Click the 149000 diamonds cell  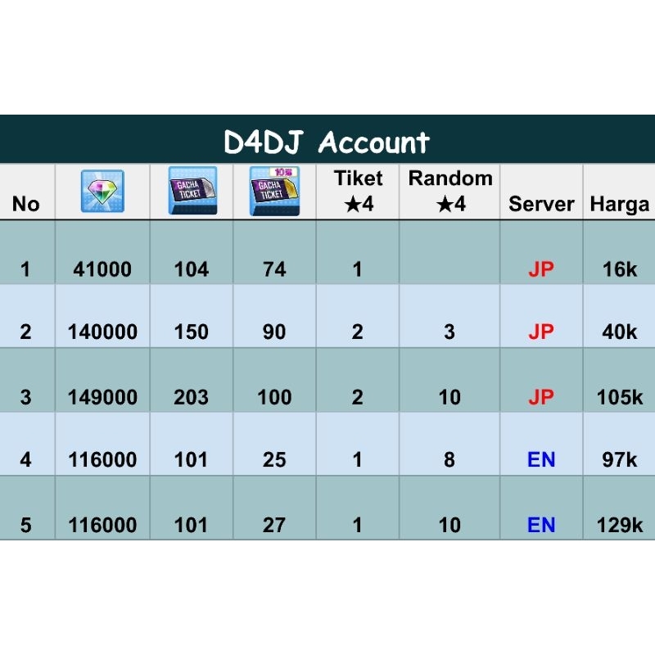point(102,397)
